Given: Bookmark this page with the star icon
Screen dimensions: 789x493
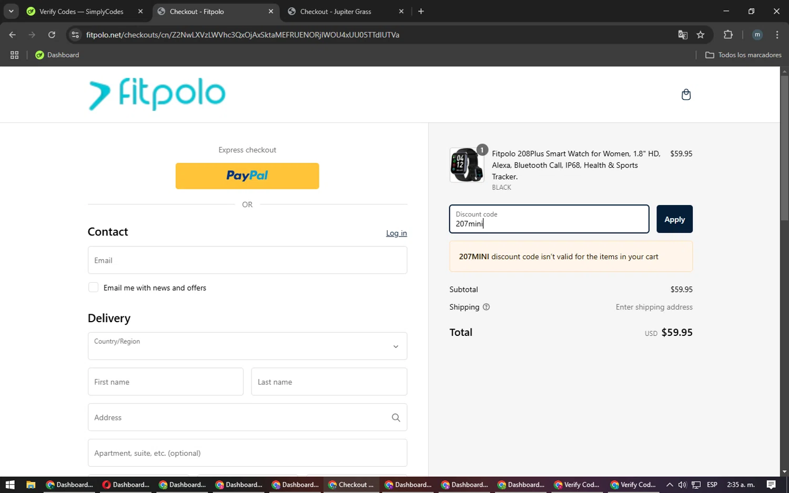Looking at the screenshot, I should point(700,35).
